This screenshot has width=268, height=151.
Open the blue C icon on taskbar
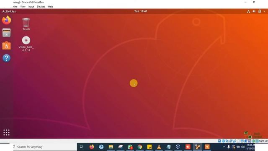pyautogui.click(x=101, y=147)
